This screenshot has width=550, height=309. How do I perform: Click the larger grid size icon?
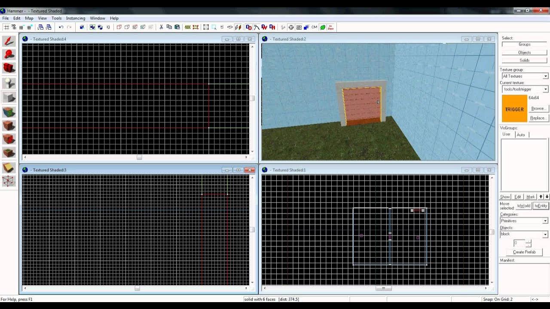point(29,27)
